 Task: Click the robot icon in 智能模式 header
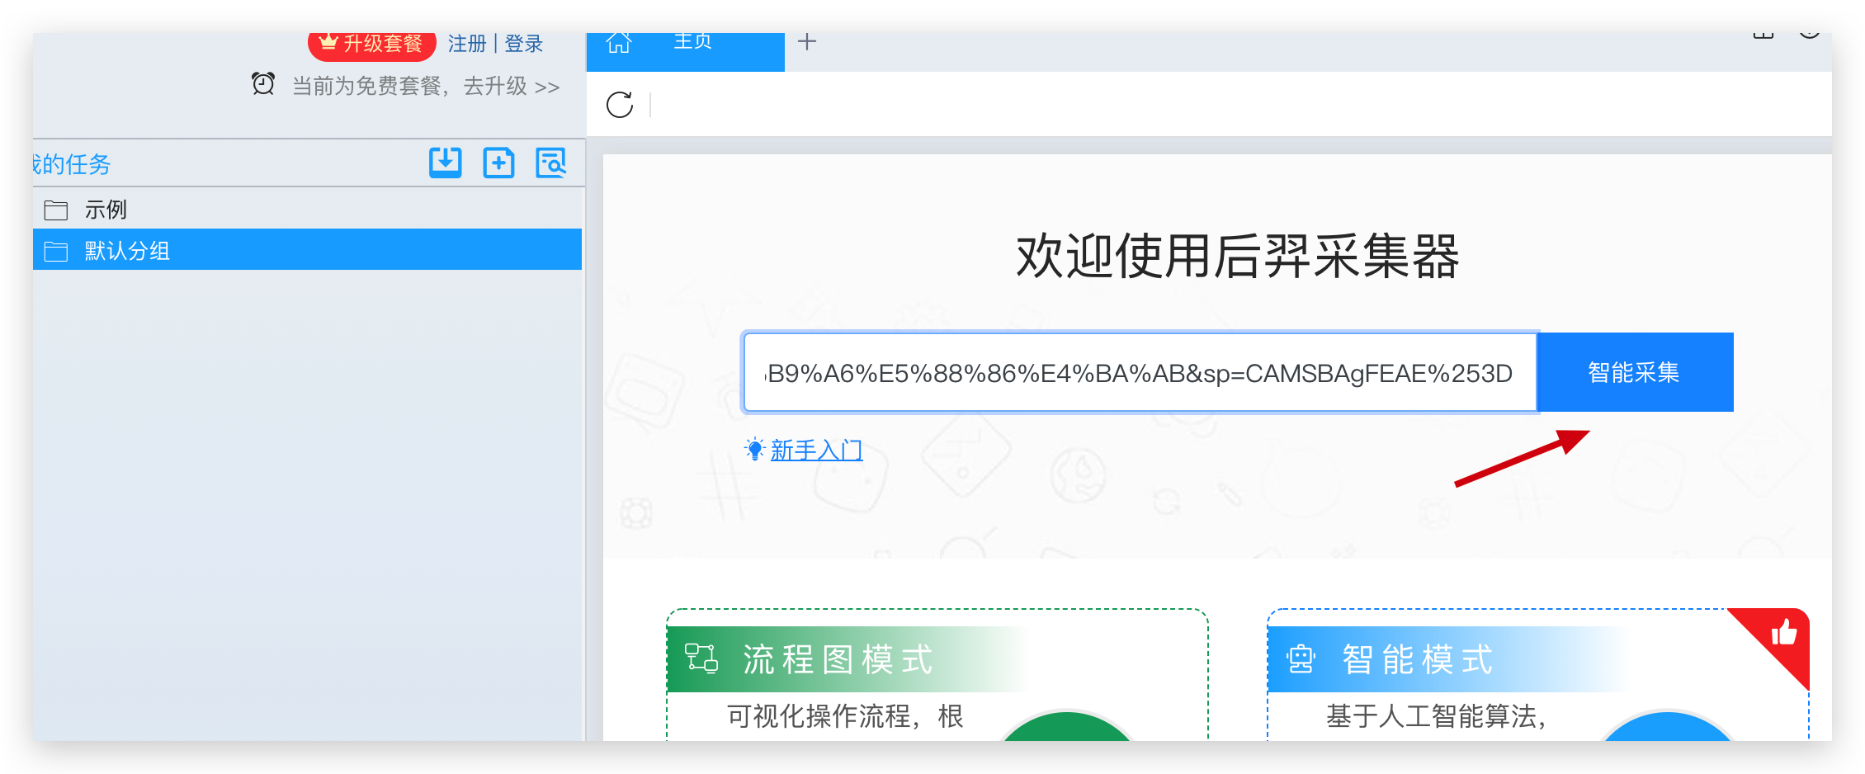click(1301, 659)
